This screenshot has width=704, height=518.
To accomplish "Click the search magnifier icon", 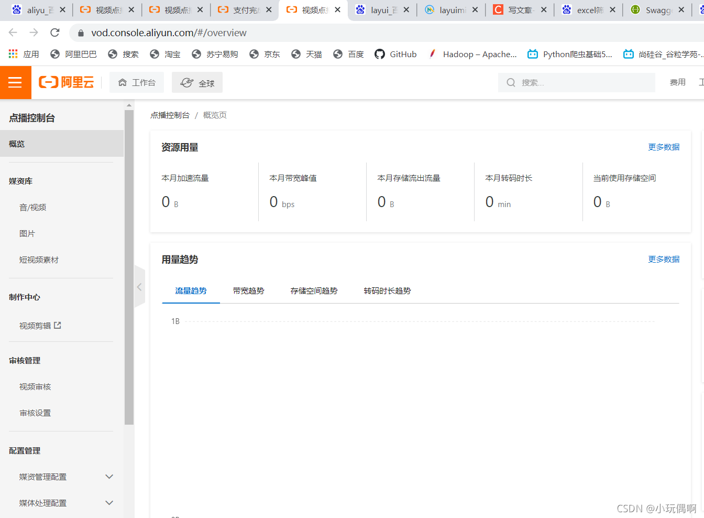I will tap(511, 82).
